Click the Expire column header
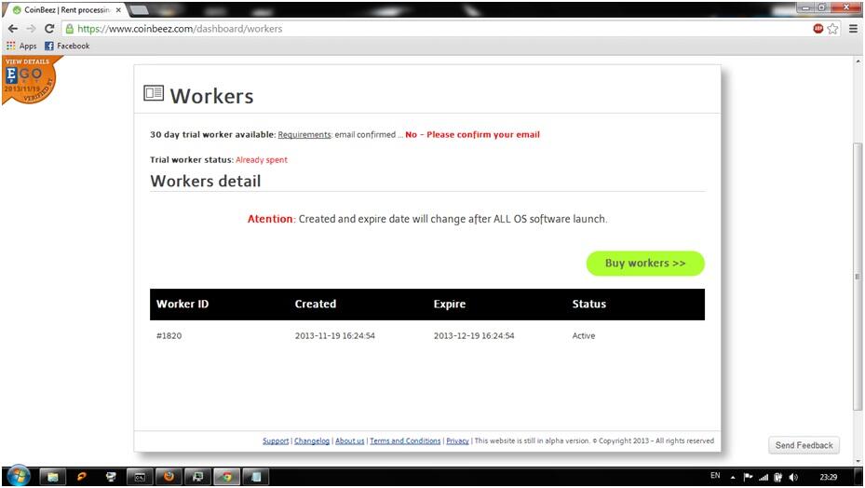The height and width of the screenshot is (488, 865). 449,305
